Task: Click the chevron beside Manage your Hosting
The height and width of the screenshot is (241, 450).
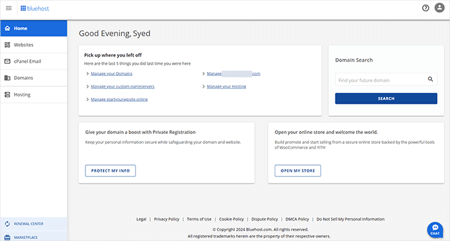Action: point(203,86)
